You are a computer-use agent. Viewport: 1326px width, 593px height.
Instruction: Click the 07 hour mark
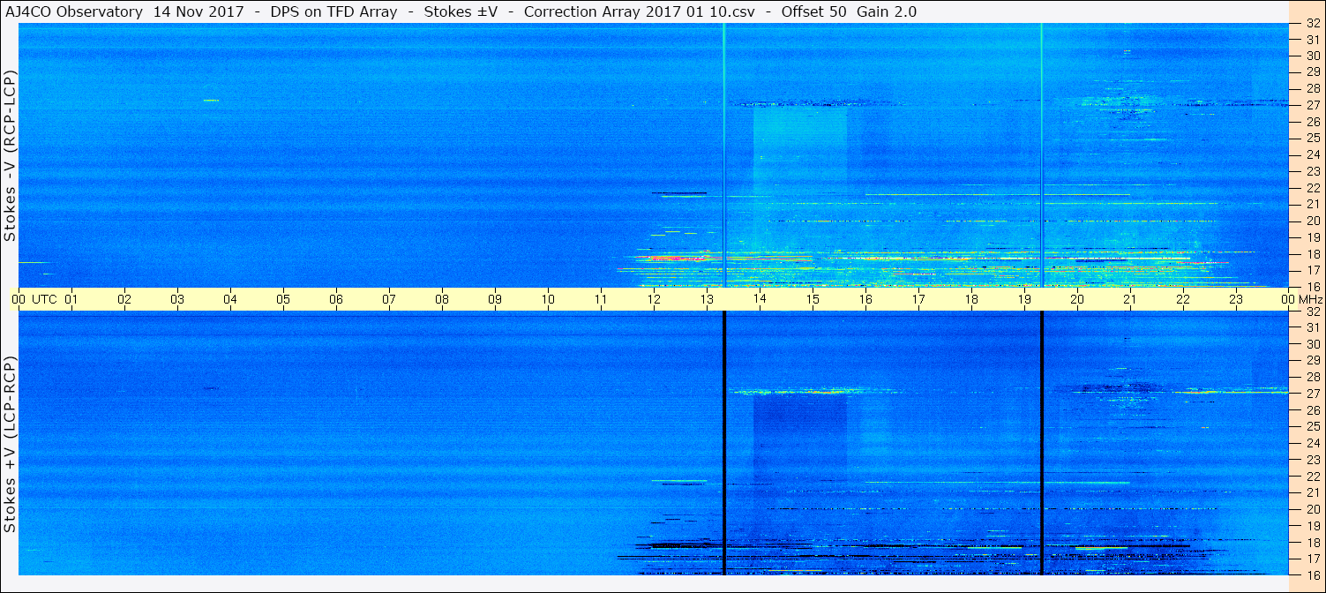tap(389, 299)
